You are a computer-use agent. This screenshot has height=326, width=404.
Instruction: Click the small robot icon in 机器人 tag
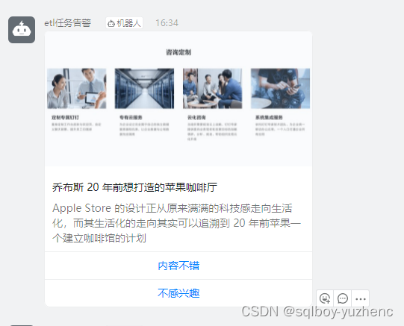click(x=111, y=24)
